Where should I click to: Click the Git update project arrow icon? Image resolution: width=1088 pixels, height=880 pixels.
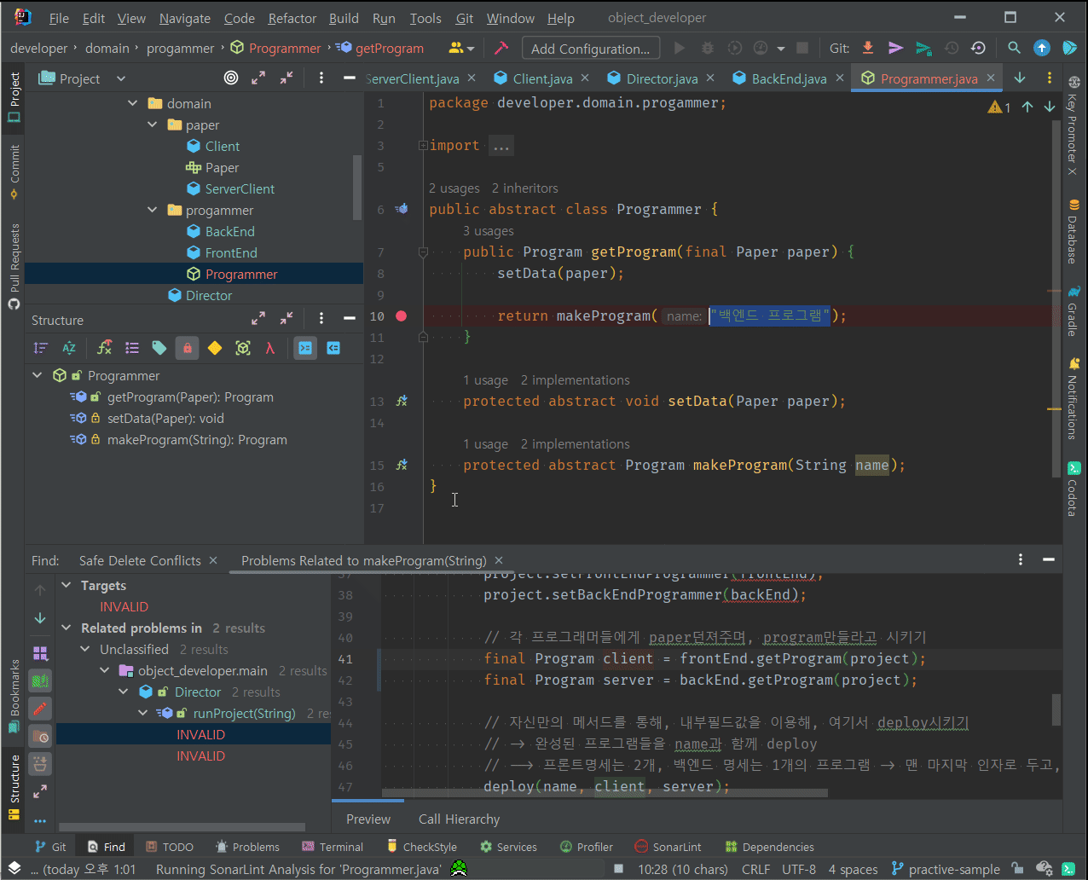coord(868,49)
